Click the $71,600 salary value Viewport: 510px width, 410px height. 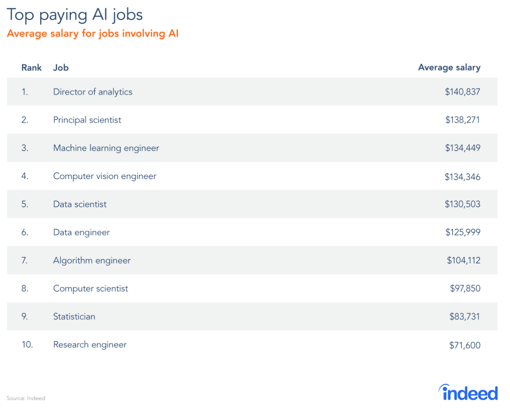465,345
